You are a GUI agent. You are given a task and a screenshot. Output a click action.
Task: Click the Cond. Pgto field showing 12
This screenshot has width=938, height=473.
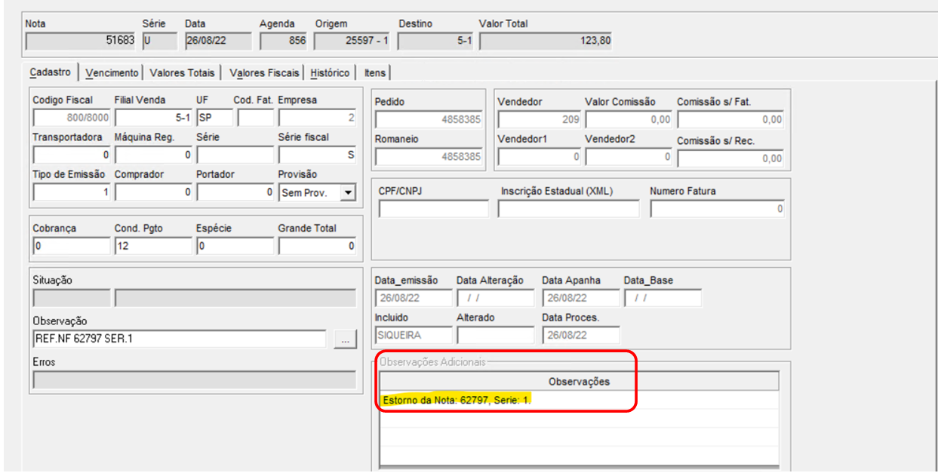(154, 246)
